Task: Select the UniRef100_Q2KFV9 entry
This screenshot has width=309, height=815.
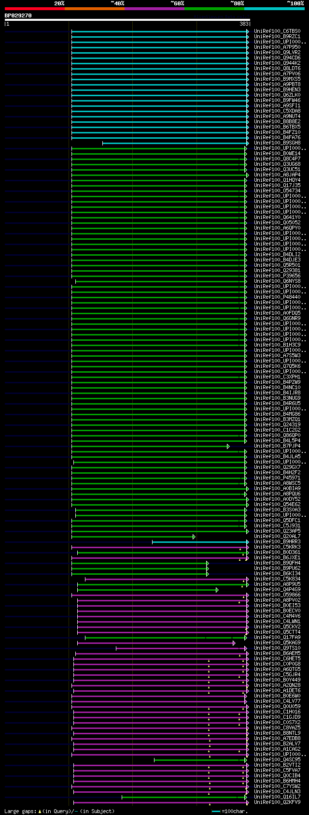Action: point(277,802)
